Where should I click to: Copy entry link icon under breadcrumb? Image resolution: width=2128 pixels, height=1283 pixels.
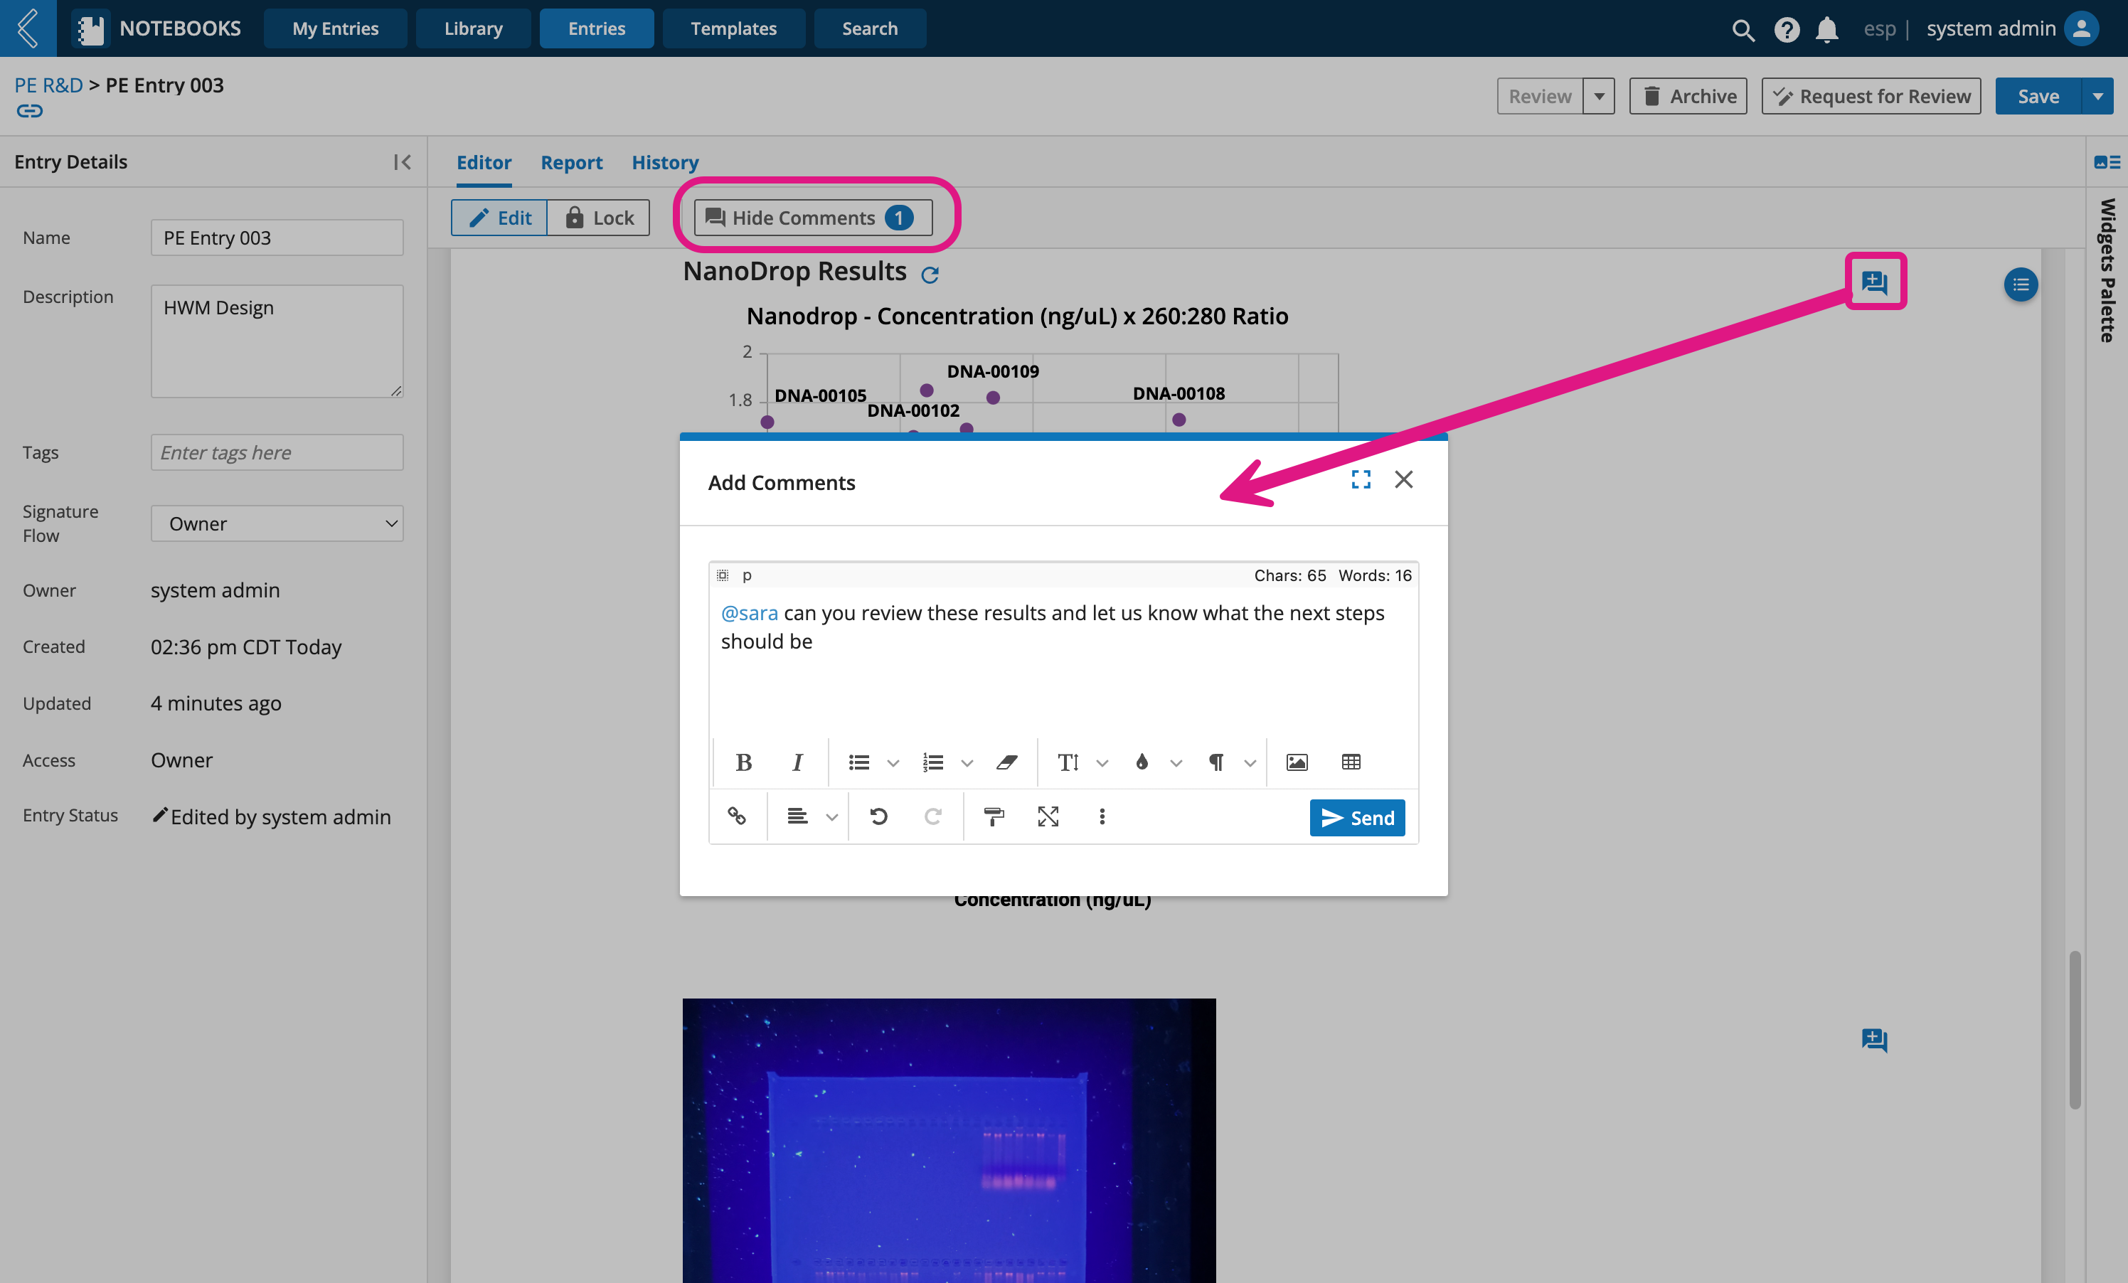click(29, 112)
